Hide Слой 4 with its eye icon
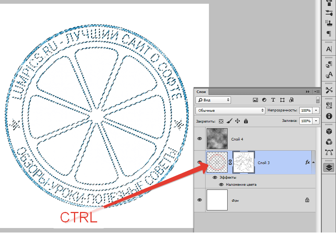The height and width of the screenshot is (234, 336). tap(200, 139)
